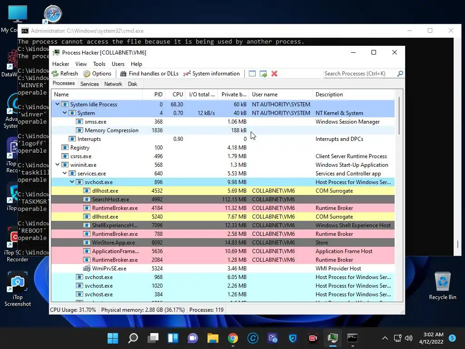
Task: Select svchost.exe with PID 968
Action: pos(223,277)
